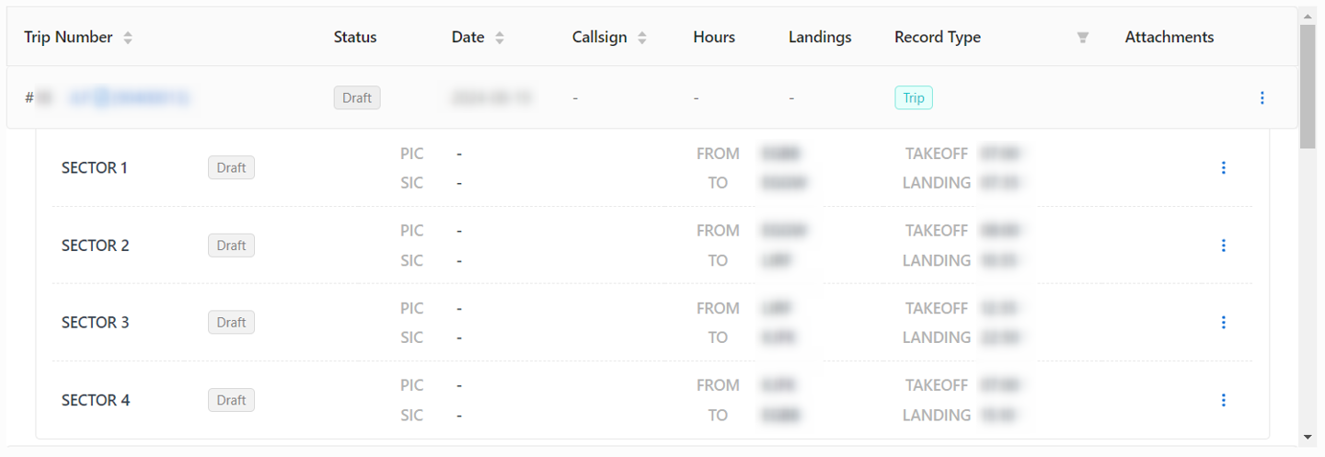
Task: Select the Sector 2 row label
Action: pos(95,246)
